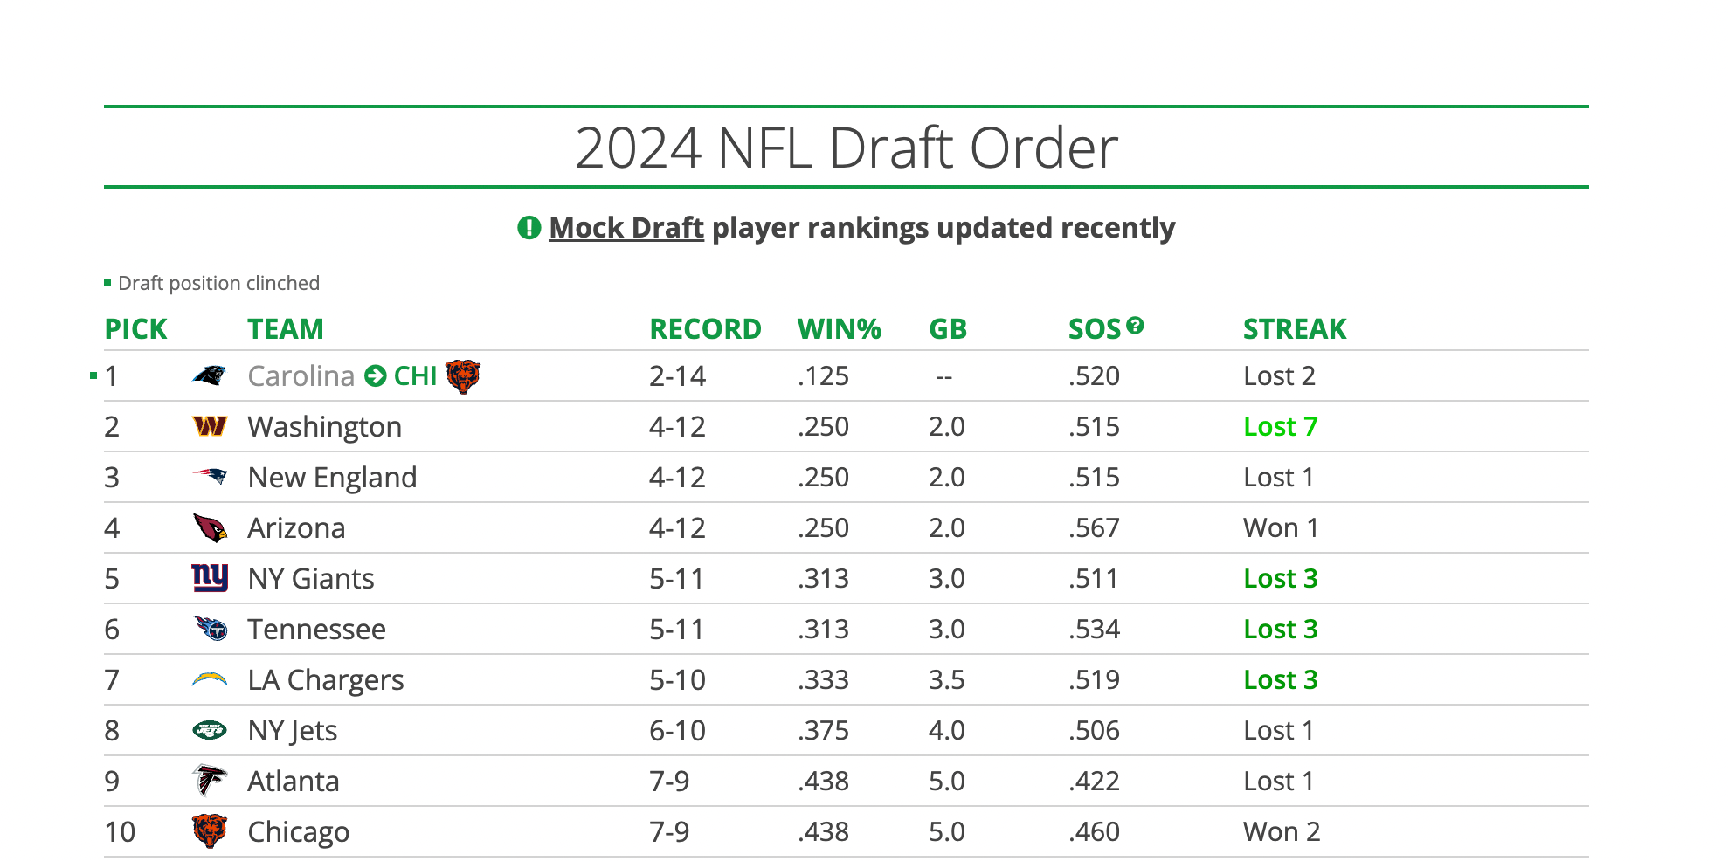
Task: Click the CHI traded pick link
Action: click(415, 376)
